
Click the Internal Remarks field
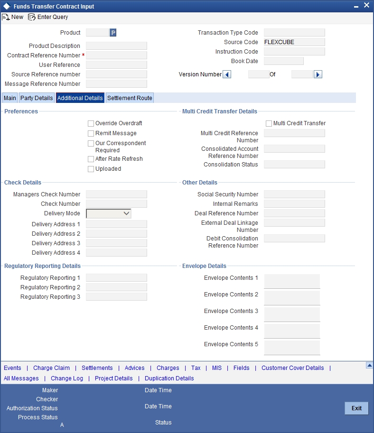coord(294,204)
